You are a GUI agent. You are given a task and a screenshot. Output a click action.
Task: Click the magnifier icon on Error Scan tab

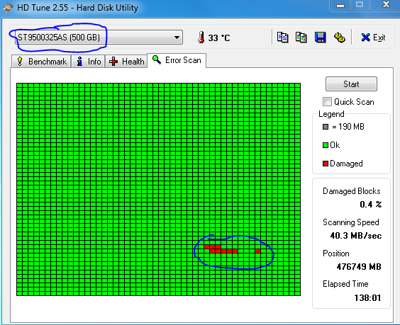(x=156, y=60)
